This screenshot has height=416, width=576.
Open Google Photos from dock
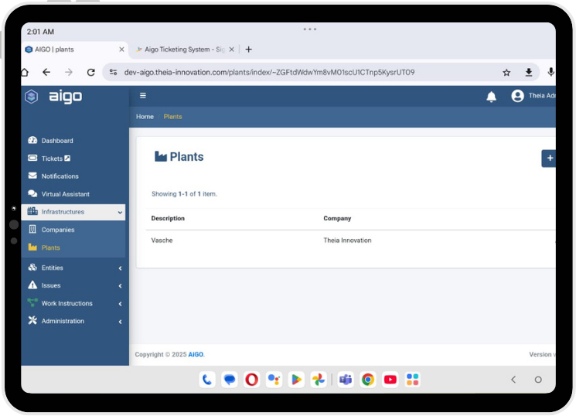click(x=319, y=380)
